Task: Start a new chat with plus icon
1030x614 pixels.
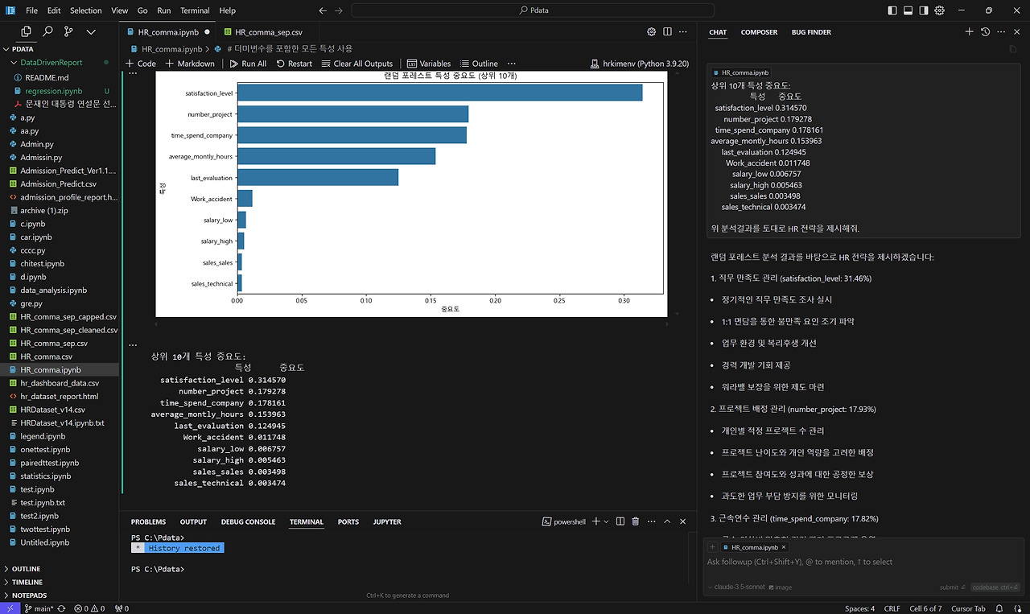Action: point(969,32)
